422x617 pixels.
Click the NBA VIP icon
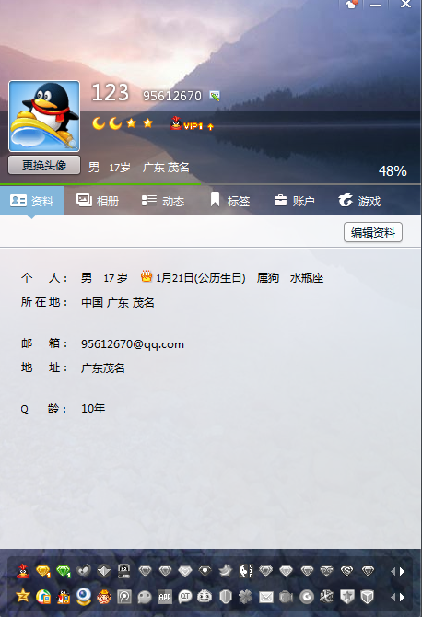[246, 571]
